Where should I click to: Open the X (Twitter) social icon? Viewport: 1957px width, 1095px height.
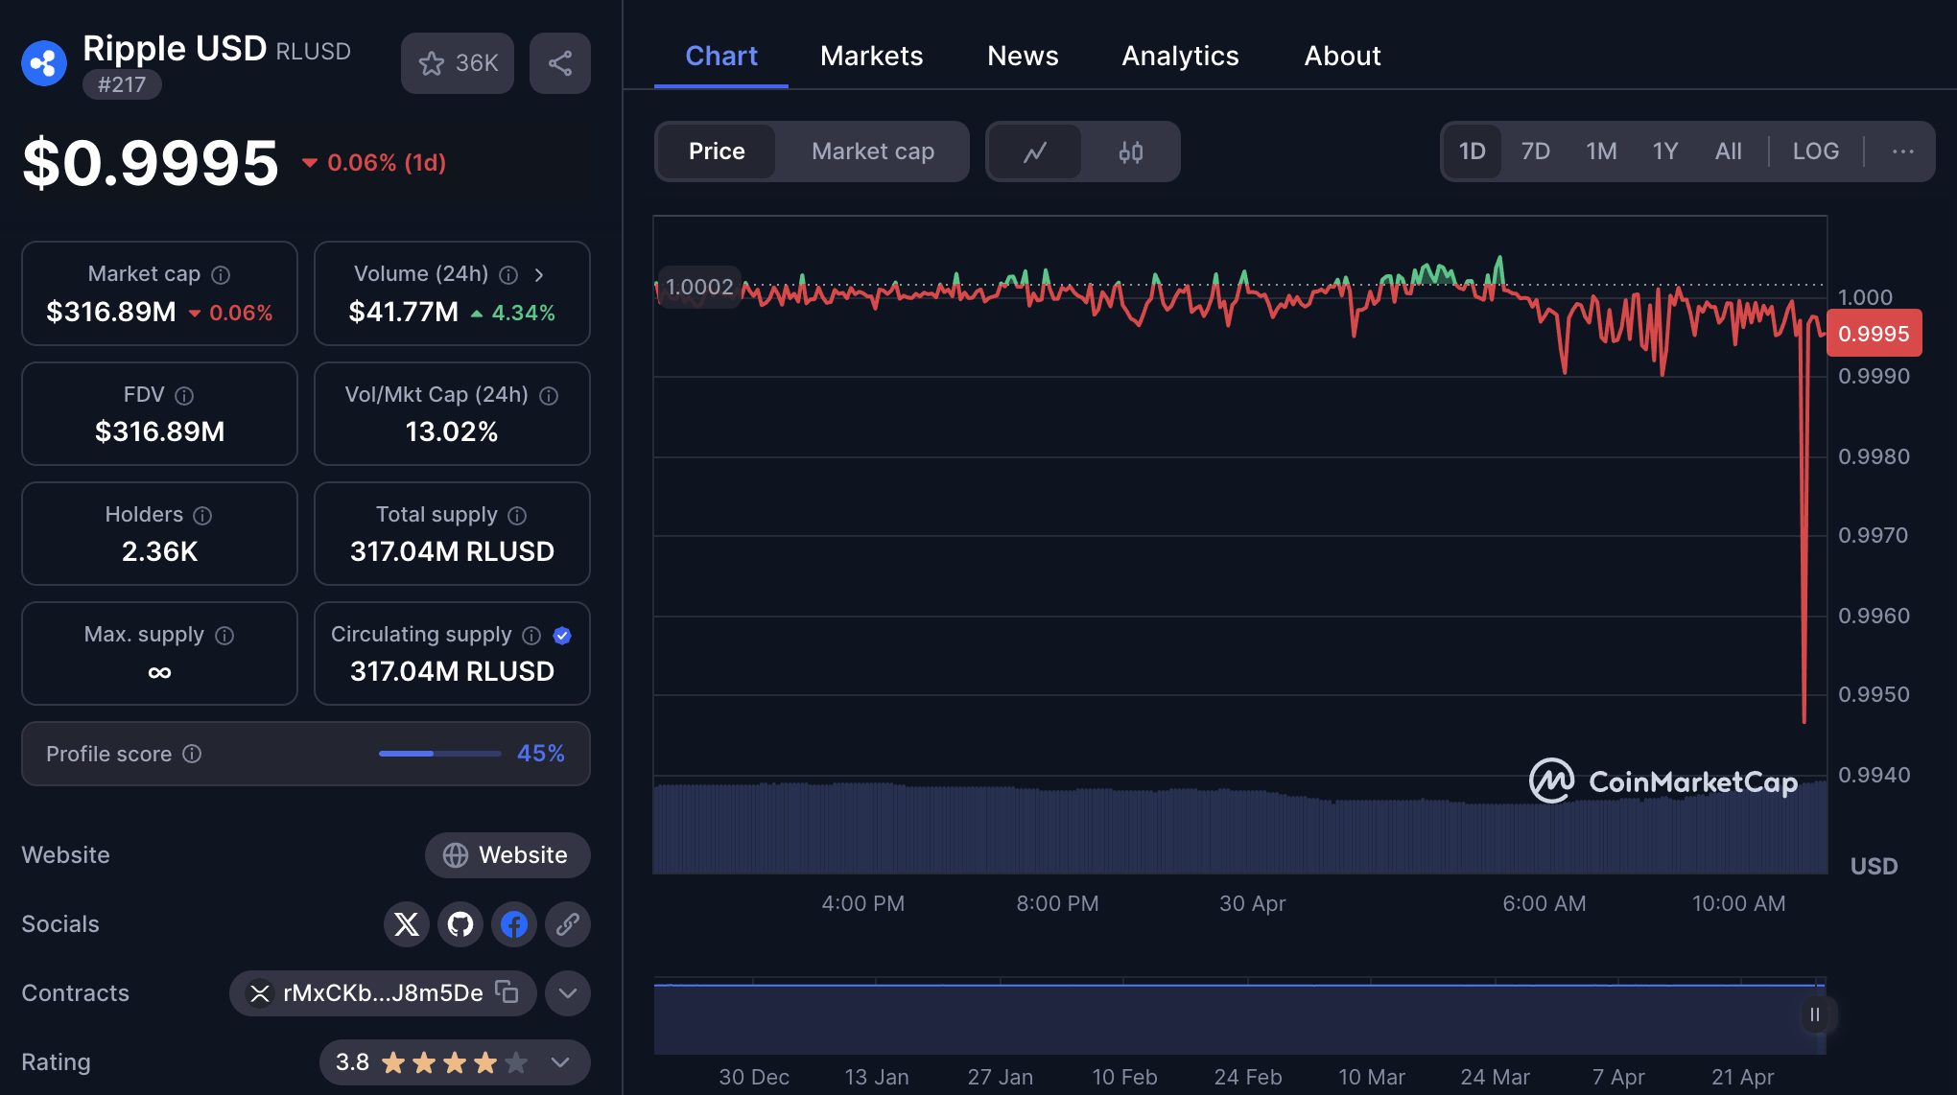[x=407, y=924]
